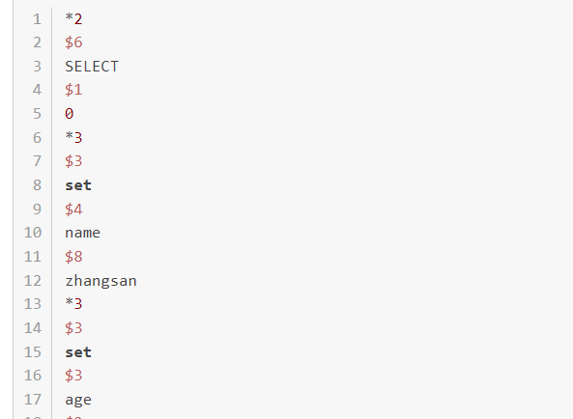
Task: Click the $1 token on line 4
Action: click(x=73, y=90)
